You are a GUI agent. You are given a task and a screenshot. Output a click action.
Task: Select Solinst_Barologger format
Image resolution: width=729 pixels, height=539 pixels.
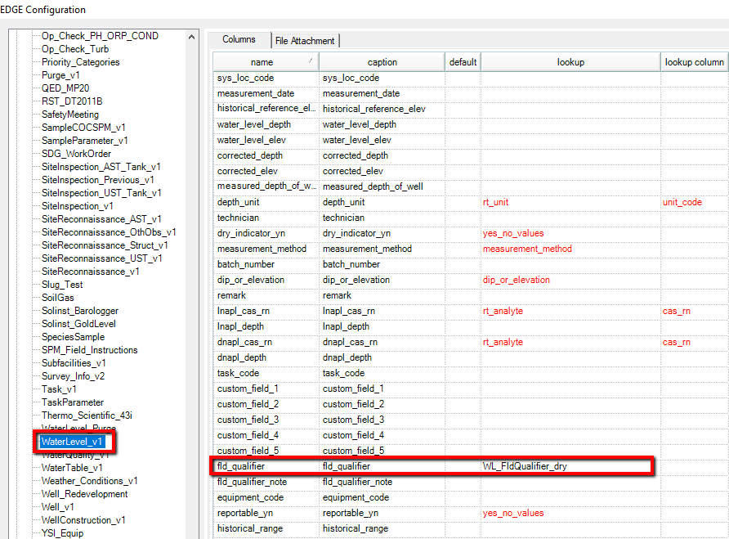[x=80, y=311]
